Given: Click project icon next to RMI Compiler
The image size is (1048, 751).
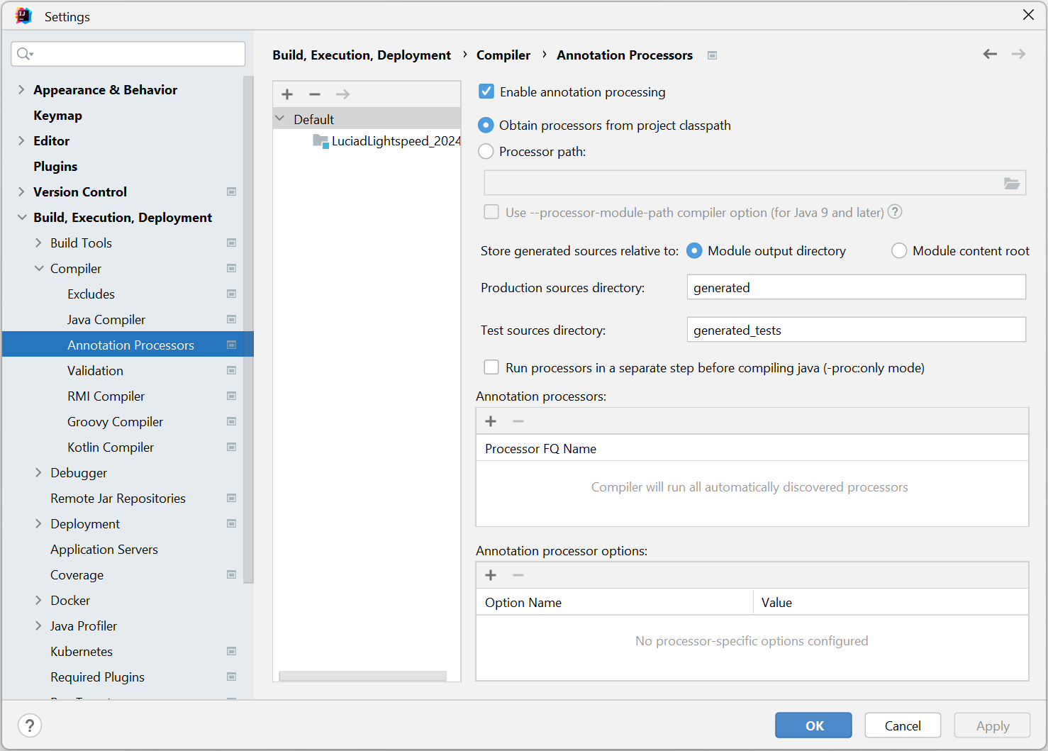Looking at the screenshot, I should click(x=231, y=396).
